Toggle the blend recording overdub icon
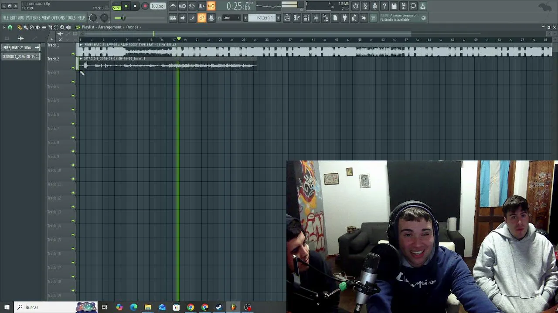 pyautogui.click(x=201, y=6)
